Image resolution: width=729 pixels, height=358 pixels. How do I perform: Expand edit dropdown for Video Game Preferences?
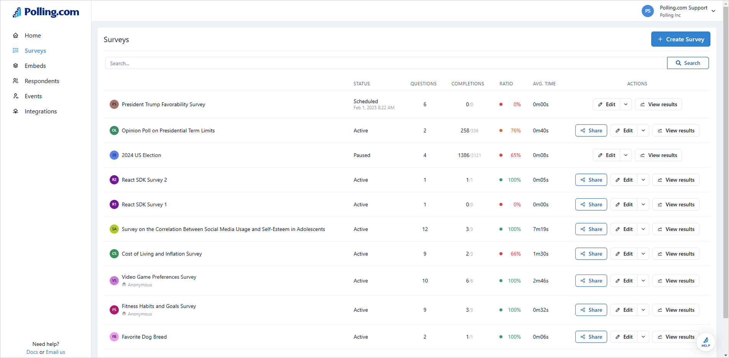(643, 281)
